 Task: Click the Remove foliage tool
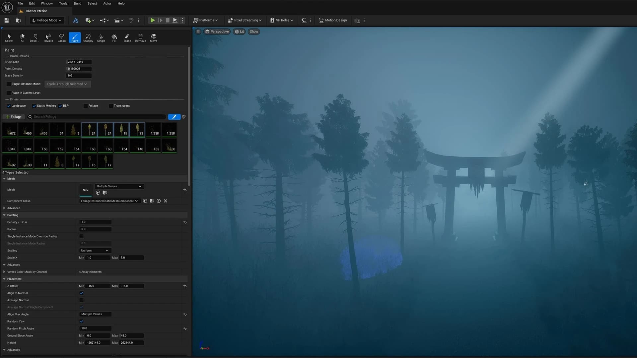pyautogui.click(x=140, y=37)
